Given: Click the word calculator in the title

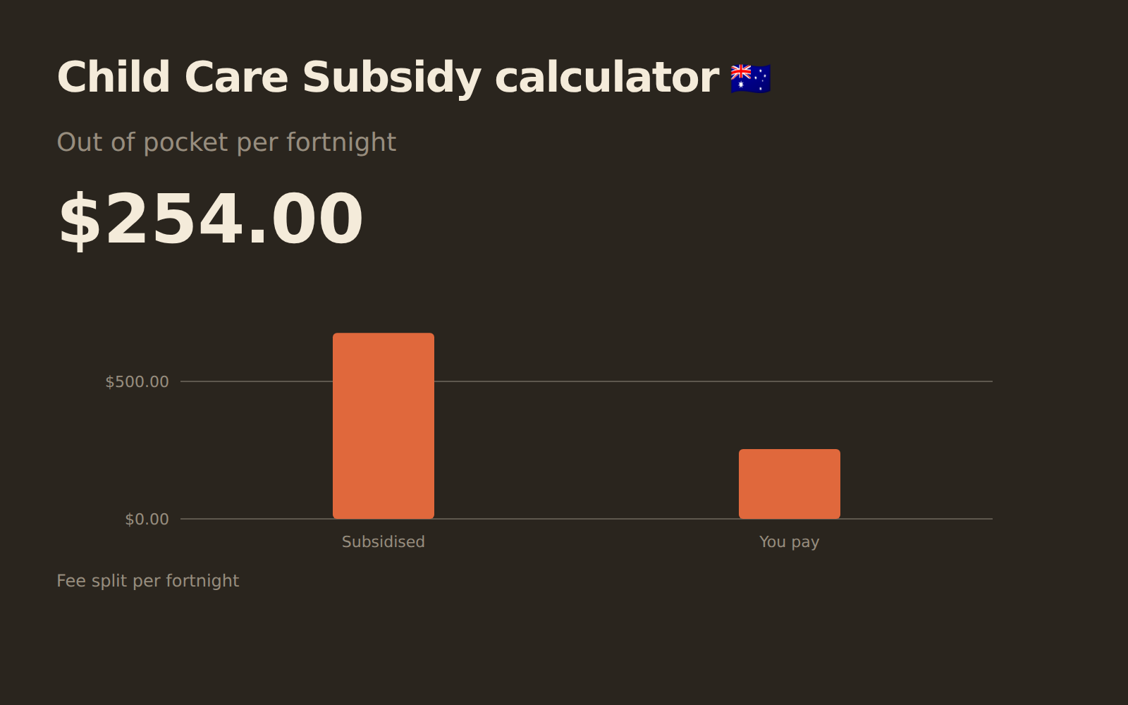Looking at the screenshot, I should [607, 78].
